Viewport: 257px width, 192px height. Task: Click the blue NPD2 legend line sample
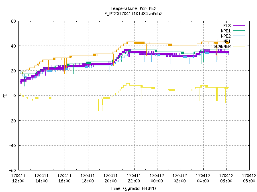click(239, 36)
